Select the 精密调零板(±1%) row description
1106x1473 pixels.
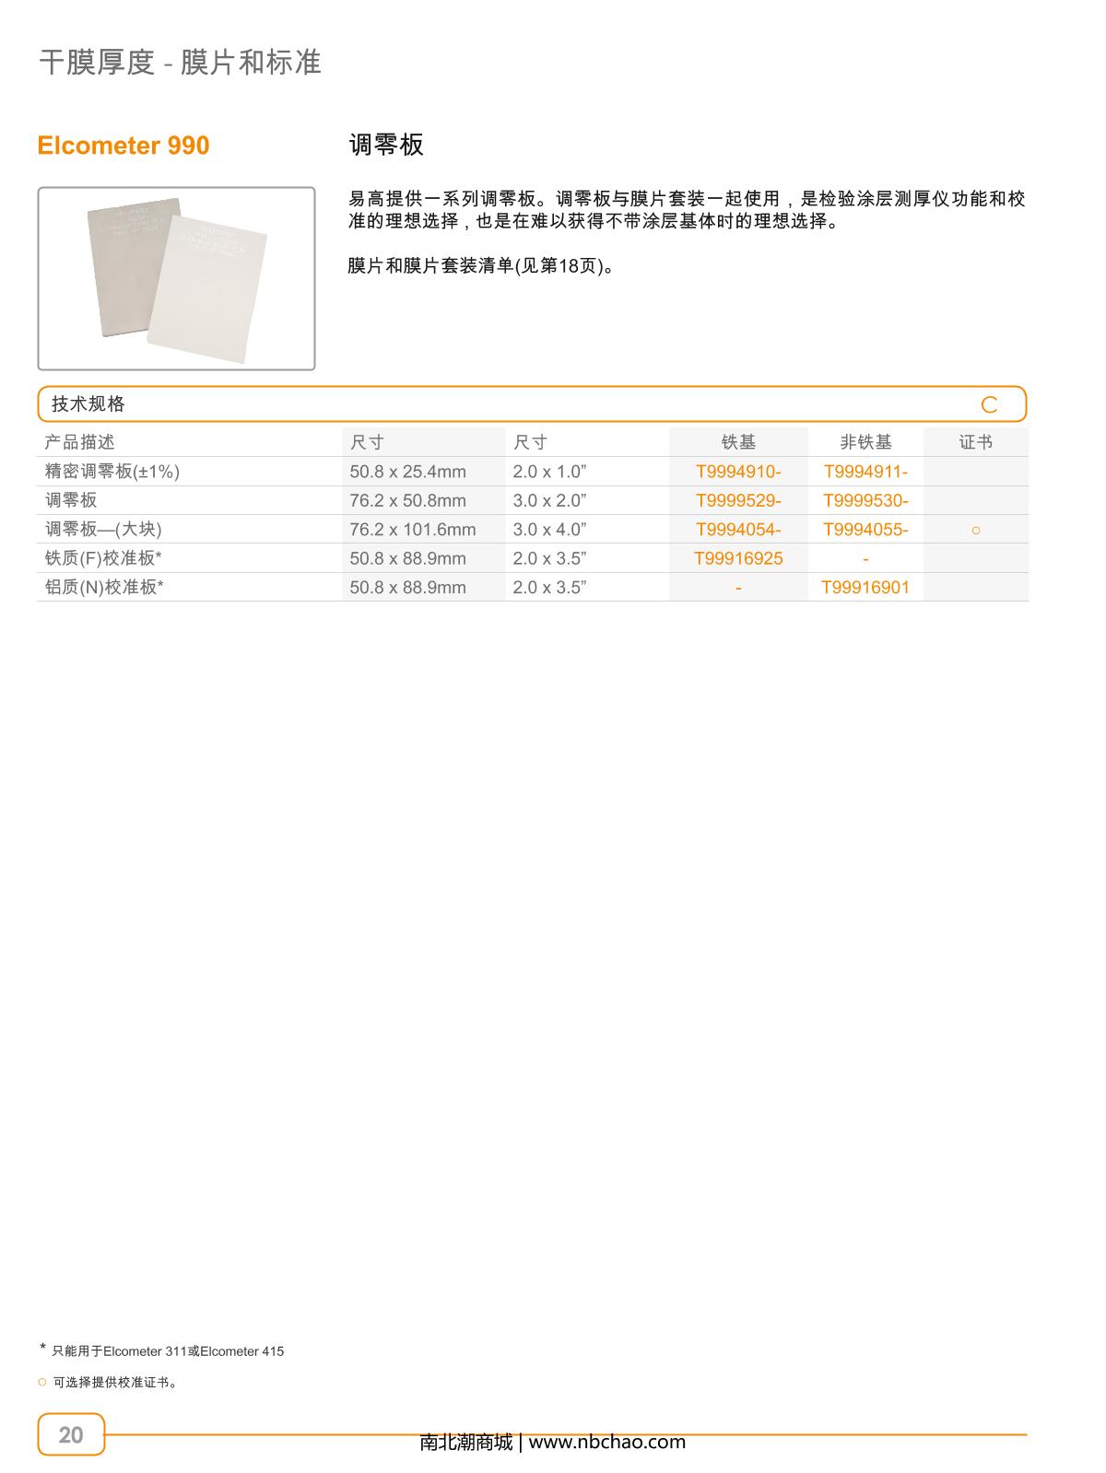[x=112, y=472]
